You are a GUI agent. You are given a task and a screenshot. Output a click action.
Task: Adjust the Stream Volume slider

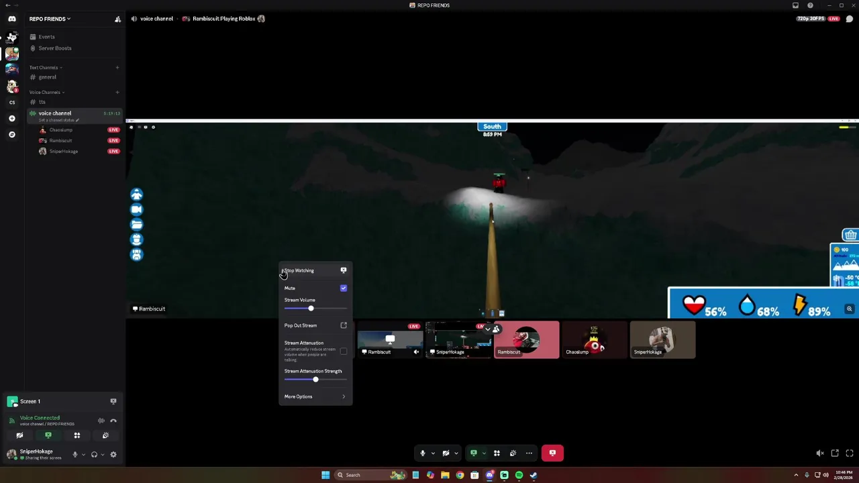point(315,308)
